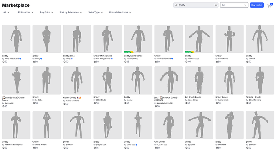Open Griddy thumbnail by @jasperh
Image resolution: width=276 pixels, height=151 pixels.
point(199,125)
